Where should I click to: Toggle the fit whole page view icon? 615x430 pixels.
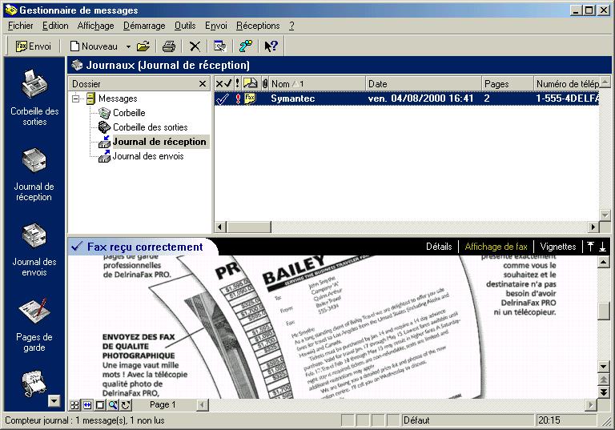[100, 405]
